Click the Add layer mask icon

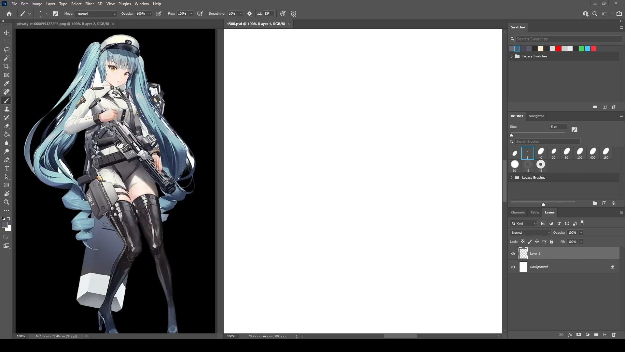(x=578, y=335)
